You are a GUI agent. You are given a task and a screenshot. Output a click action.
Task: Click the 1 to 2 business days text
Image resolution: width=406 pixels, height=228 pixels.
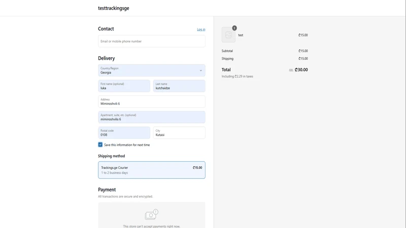click(115, 173)
